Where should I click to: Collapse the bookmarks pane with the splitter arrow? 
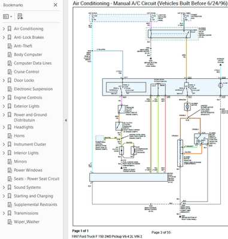66,120
